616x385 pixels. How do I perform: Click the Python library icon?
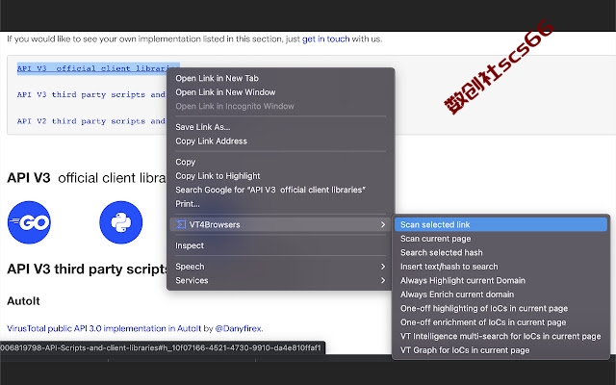point(121,222)
